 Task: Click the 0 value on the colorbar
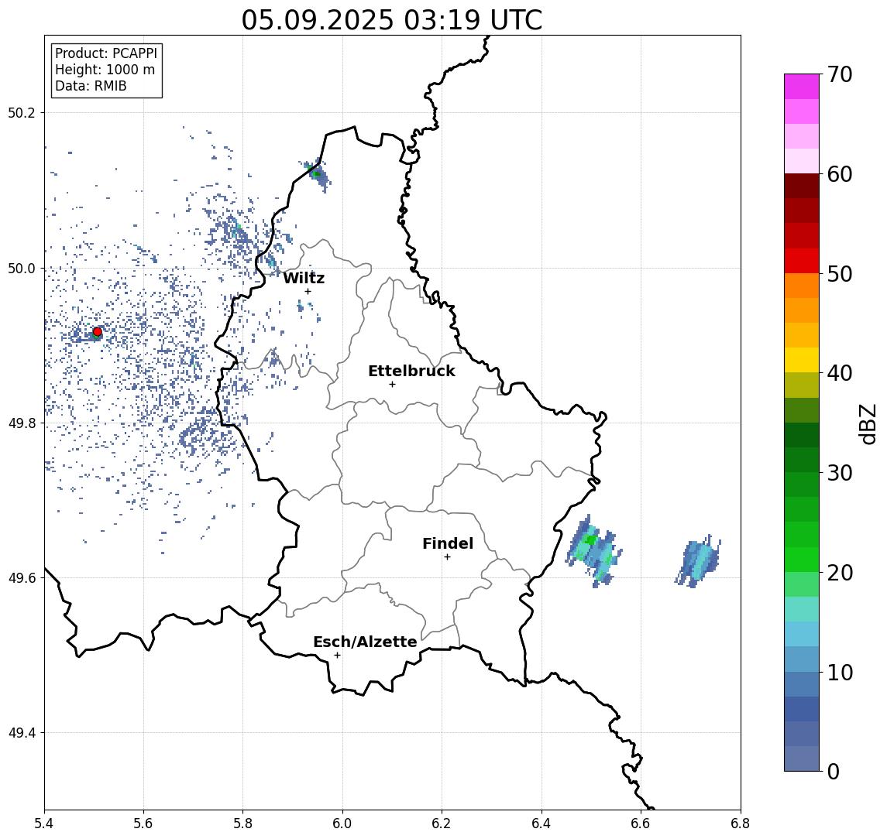(x=834, y=771)
